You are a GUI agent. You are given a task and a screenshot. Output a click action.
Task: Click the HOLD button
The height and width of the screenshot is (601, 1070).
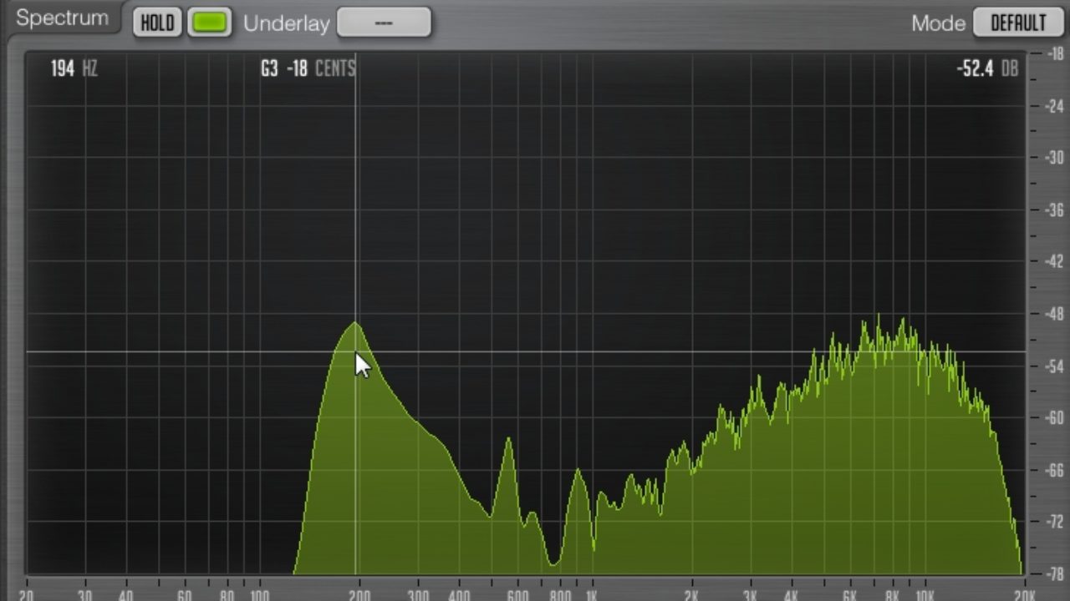157,23
